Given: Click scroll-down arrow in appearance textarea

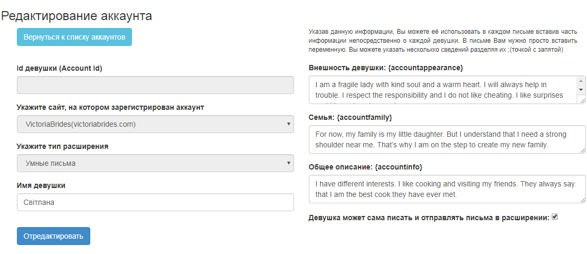Looking at the screenshot, I should (581, 90).
